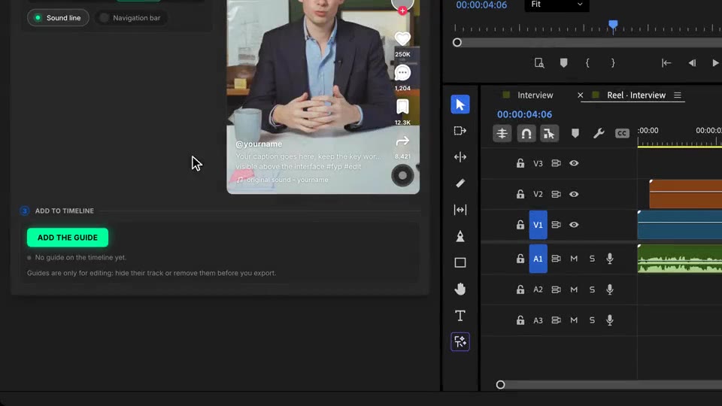722x406 pixels.
Task: Mark In point in Program monitor
Action: click(587, 63)
